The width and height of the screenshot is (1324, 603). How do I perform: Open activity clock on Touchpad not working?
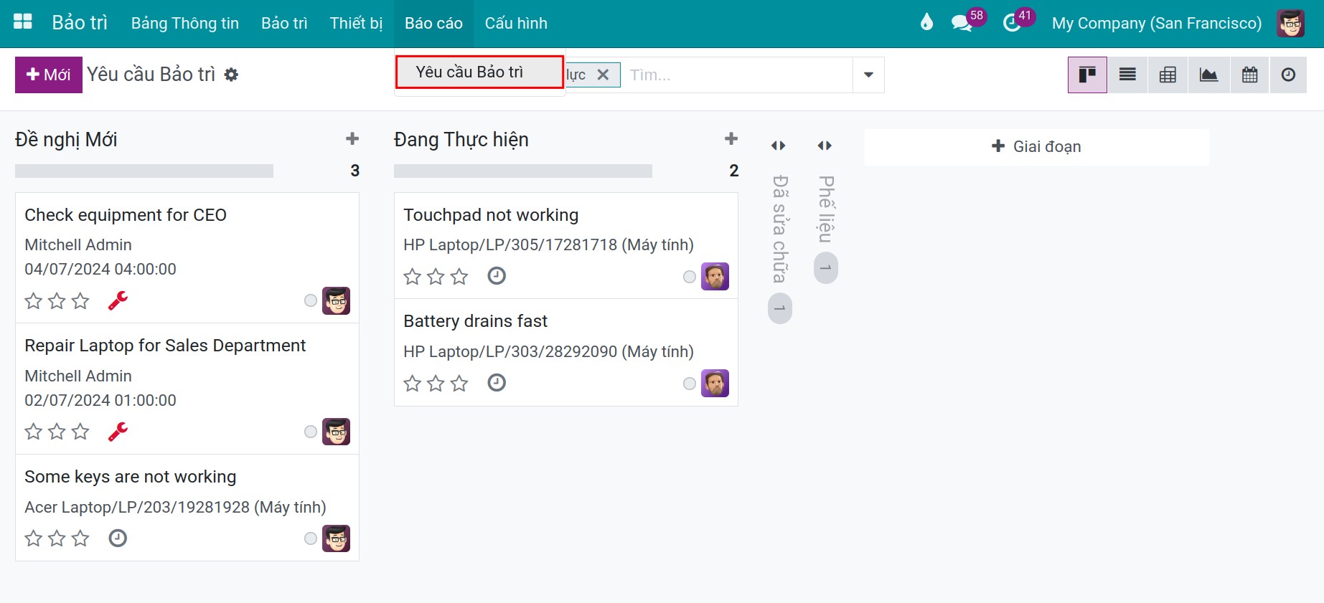tap(497, 276)
